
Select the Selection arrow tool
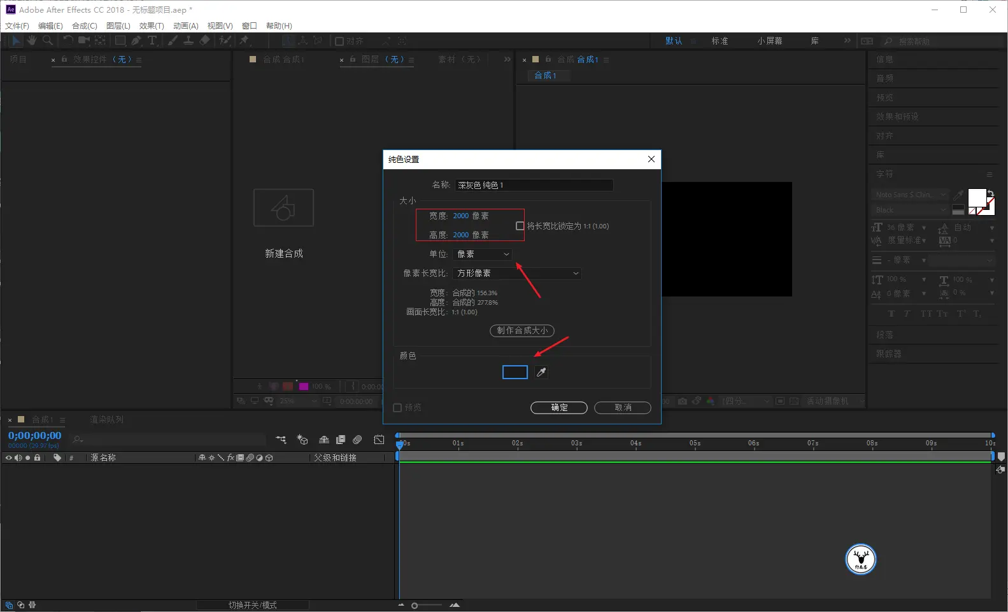click(x=16, y=41)
